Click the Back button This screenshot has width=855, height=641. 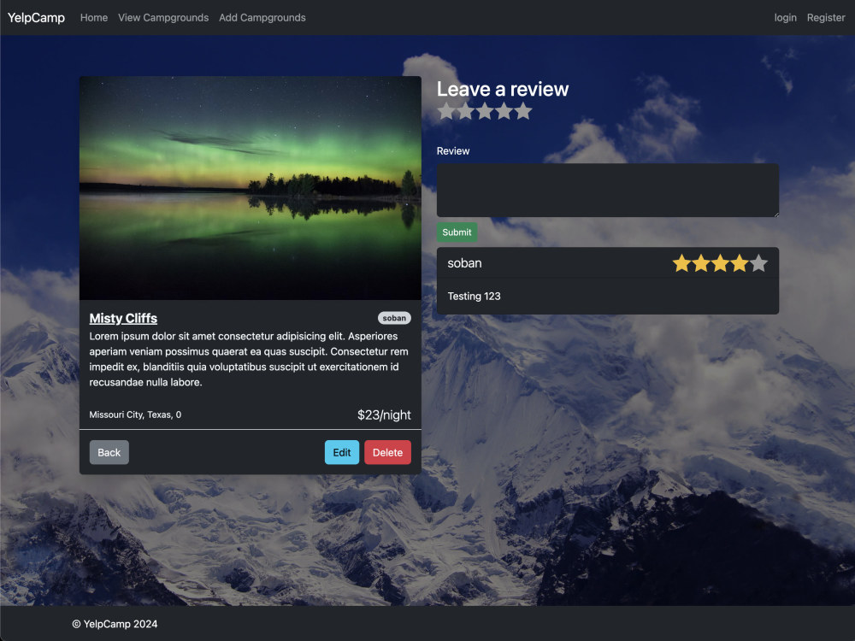point(109,452)
